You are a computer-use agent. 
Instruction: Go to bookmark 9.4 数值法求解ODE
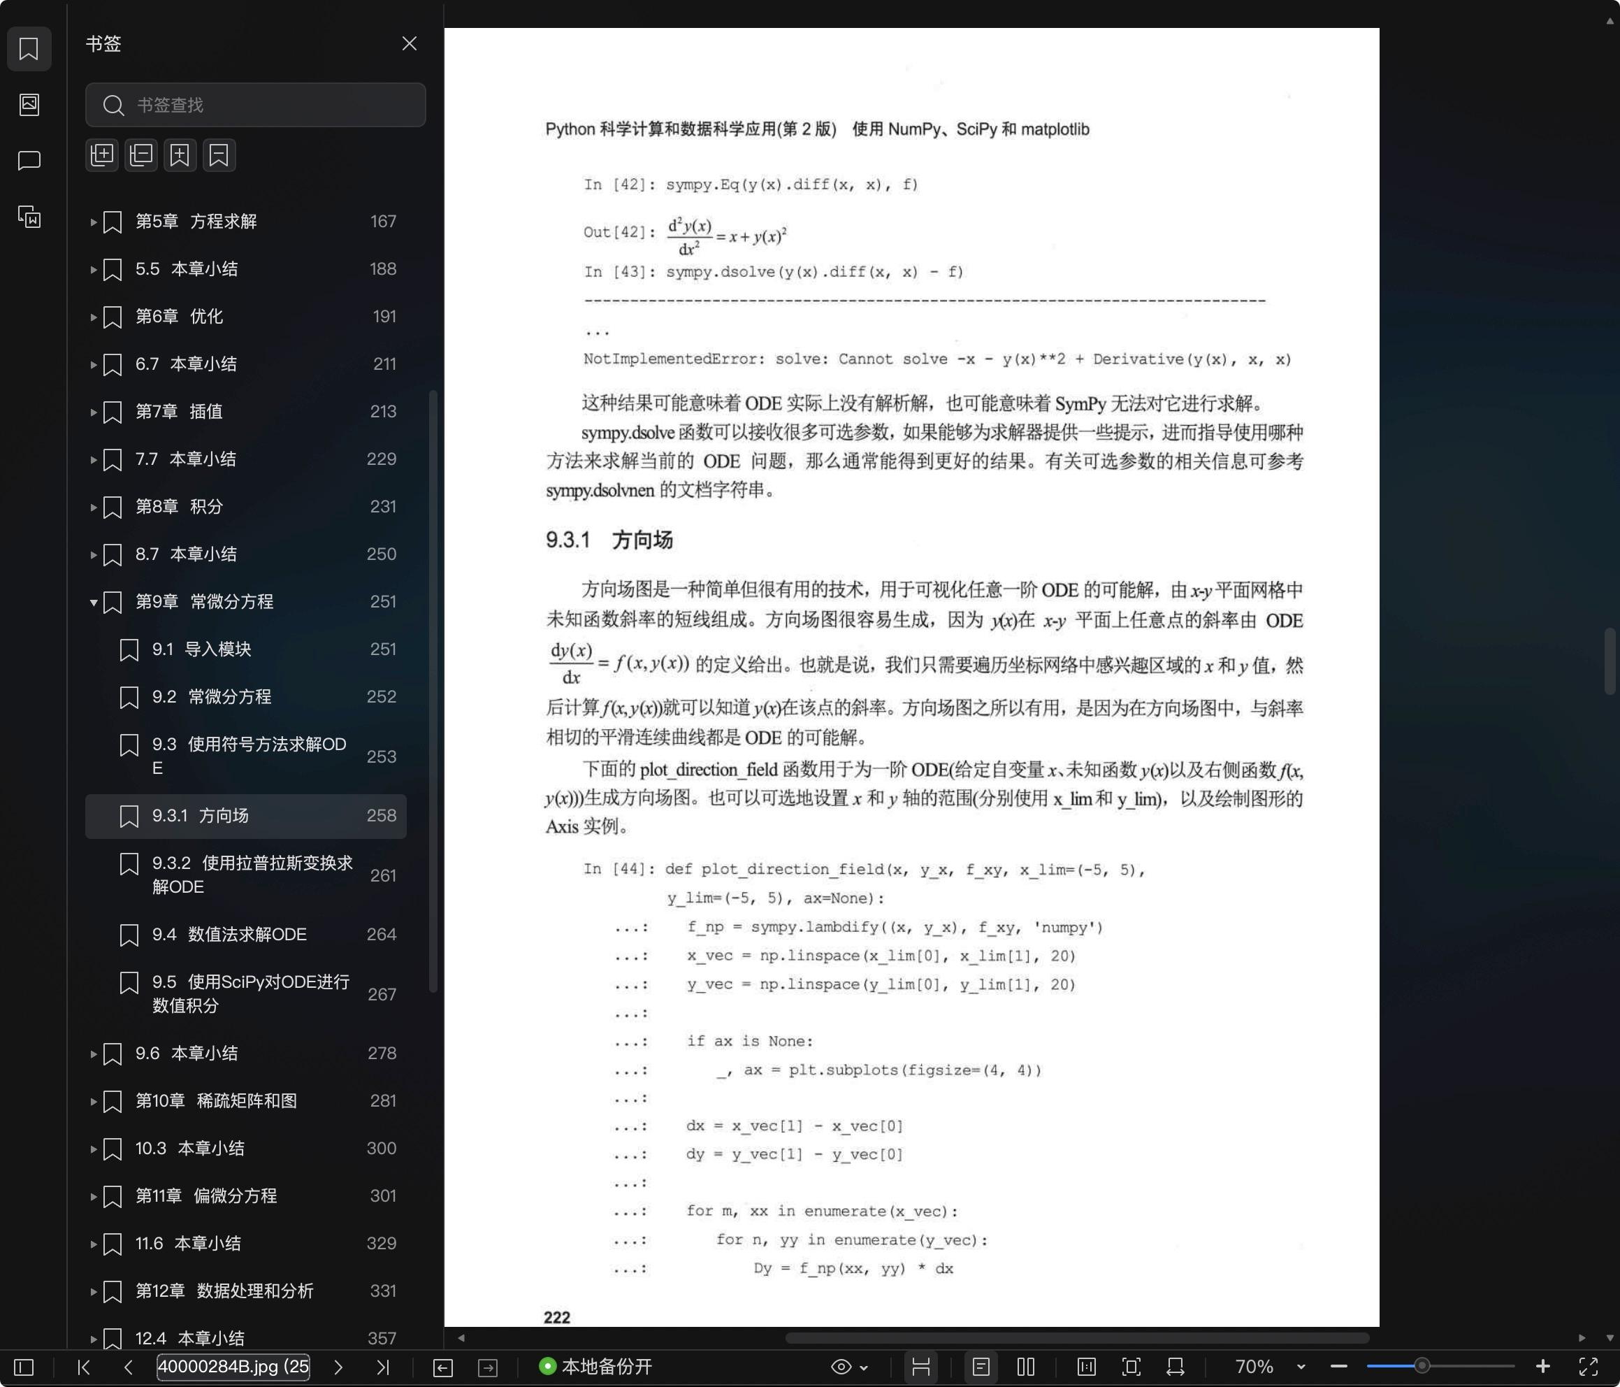245,935
